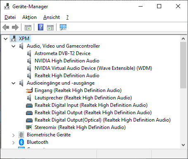This screenshot has width=188, height=159.
Task: Click the speaker icon beside NVIDIA High Definition Audio
Action: click(29, 61)
